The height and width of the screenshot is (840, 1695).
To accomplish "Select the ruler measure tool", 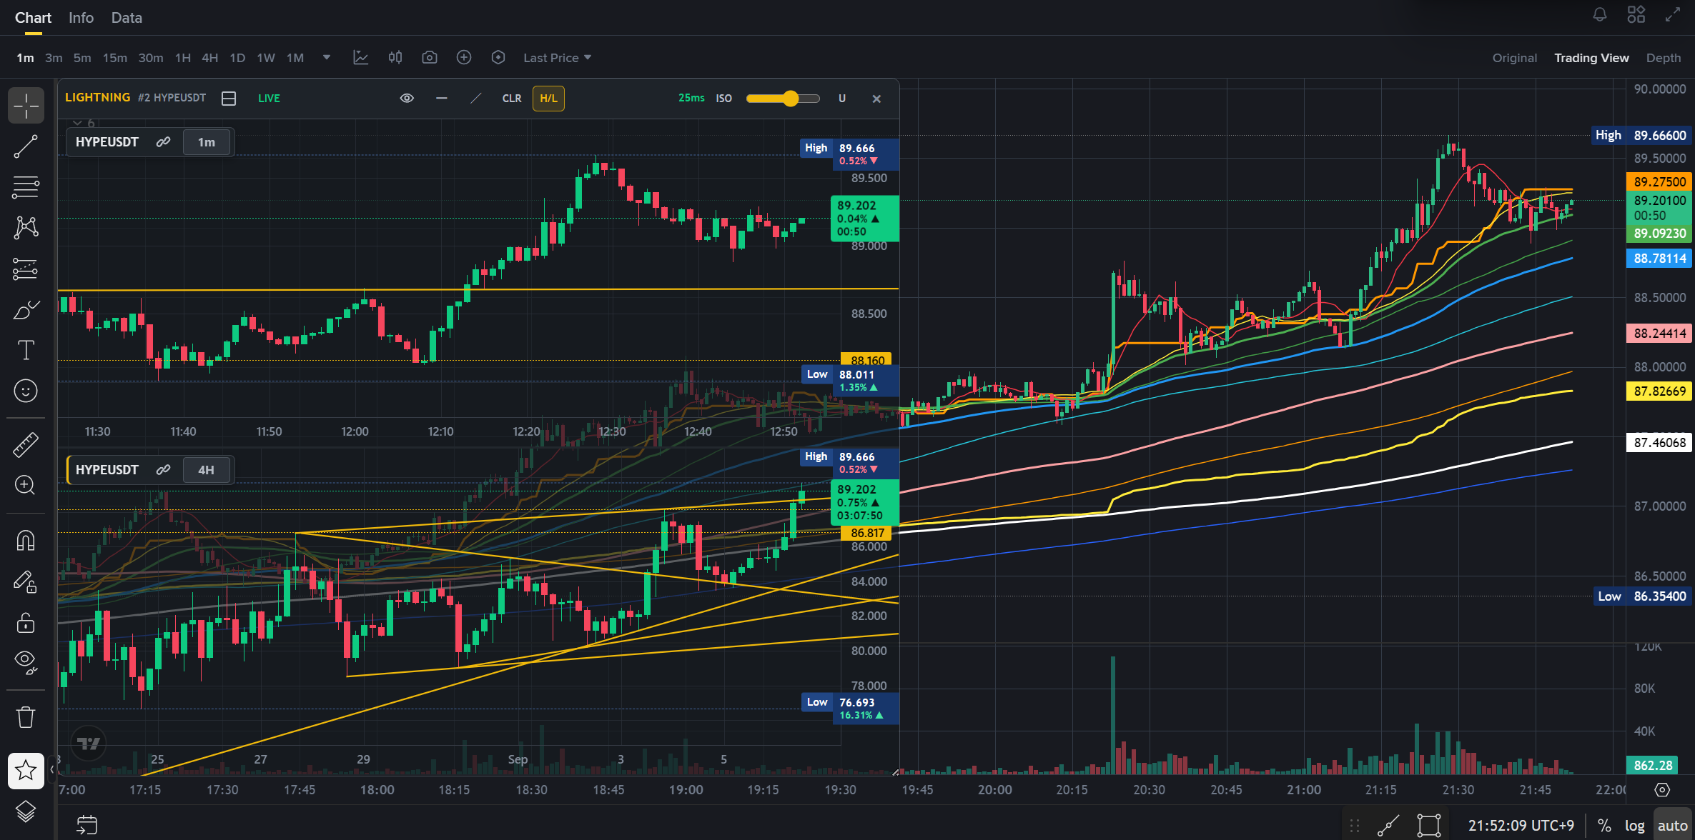I will tap(26, 444).
